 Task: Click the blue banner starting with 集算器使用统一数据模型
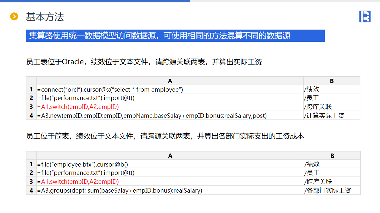pos(175,35)
